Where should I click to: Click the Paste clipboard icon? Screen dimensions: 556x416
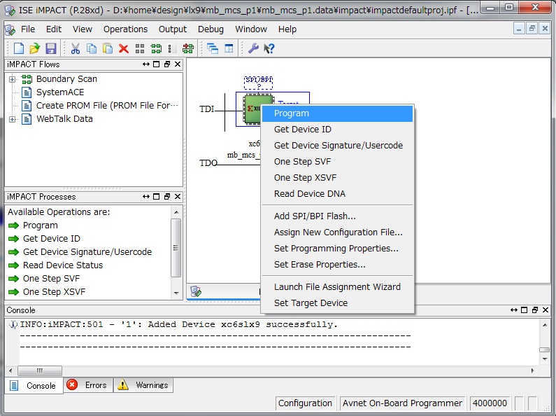(108, 48)
